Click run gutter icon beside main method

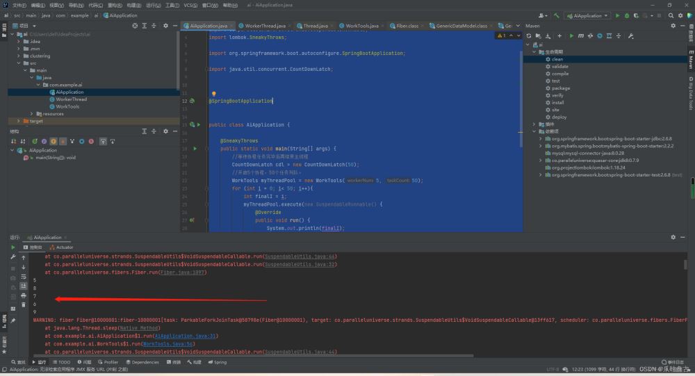coord(195,149)
